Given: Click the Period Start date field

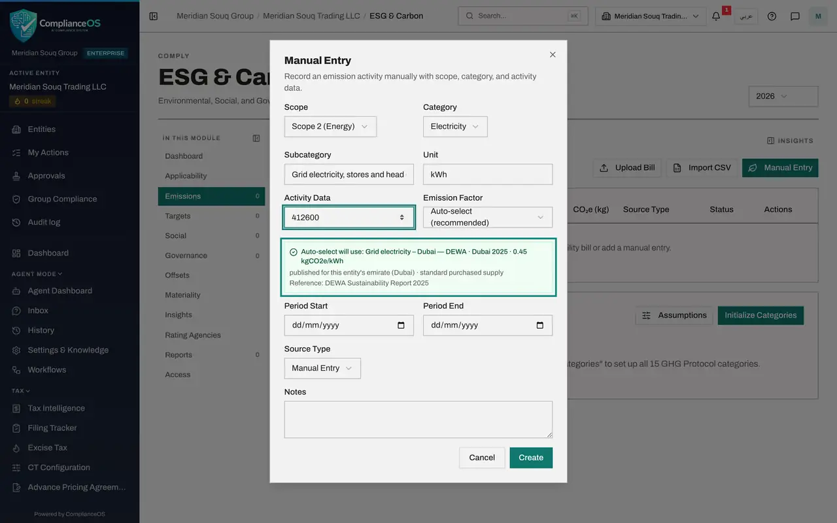Looking at the screenshot, I should (349, 325).
